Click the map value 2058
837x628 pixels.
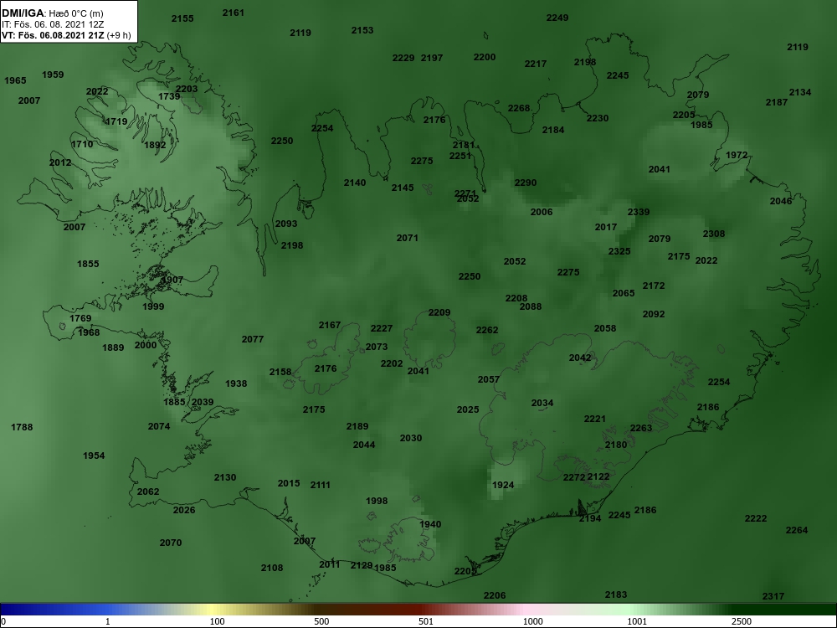605,328
